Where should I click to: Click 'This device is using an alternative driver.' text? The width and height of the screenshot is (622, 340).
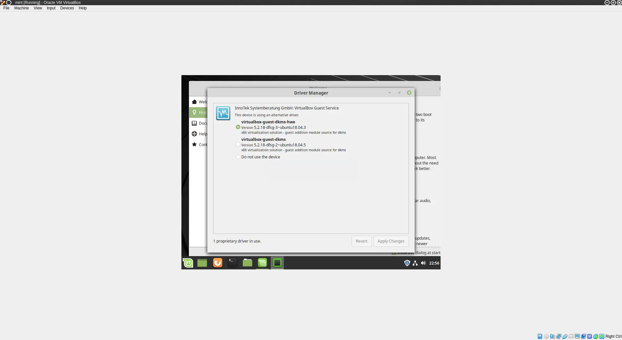coord(267,115)
